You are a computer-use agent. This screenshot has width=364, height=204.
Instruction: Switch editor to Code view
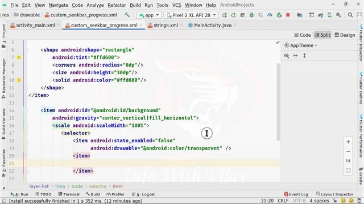(x=303, y=35)
